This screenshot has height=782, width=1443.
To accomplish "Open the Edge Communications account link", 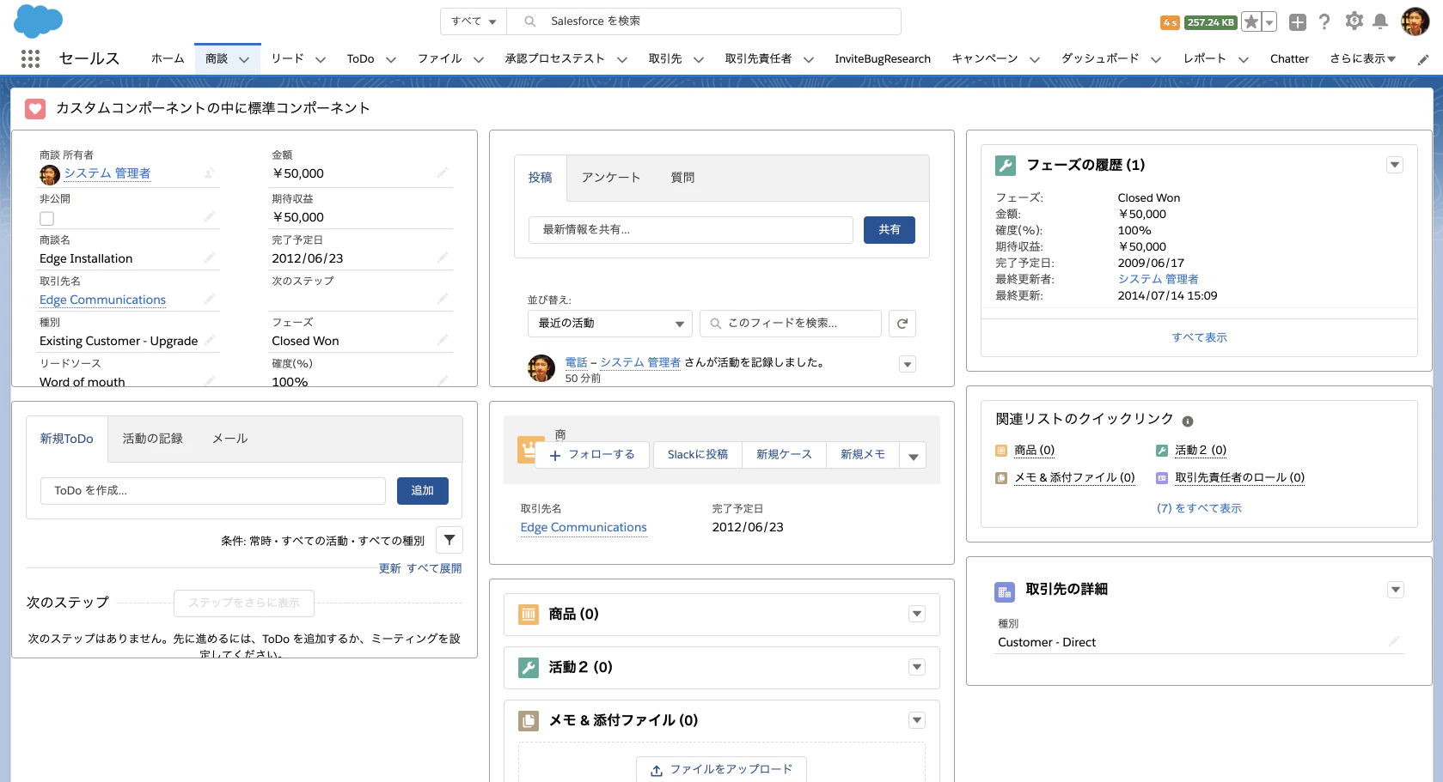I will coord(102,300).
